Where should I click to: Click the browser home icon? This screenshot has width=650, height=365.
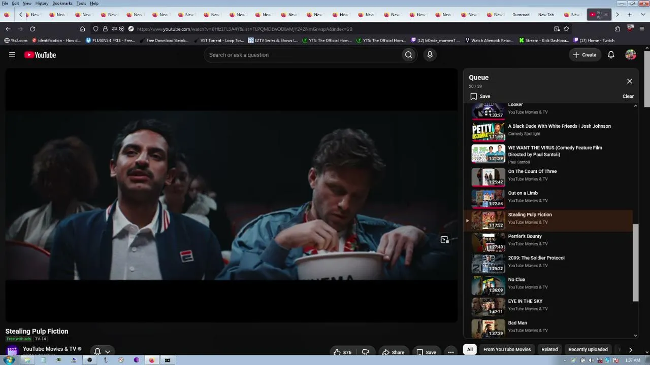[82, 29]
